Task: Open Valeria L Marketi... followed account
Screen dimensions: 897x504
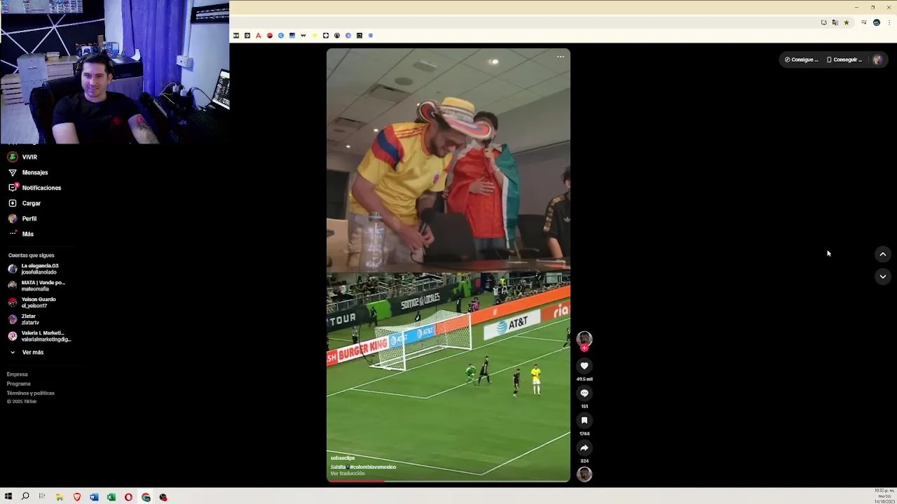Action: pos(39,336)
